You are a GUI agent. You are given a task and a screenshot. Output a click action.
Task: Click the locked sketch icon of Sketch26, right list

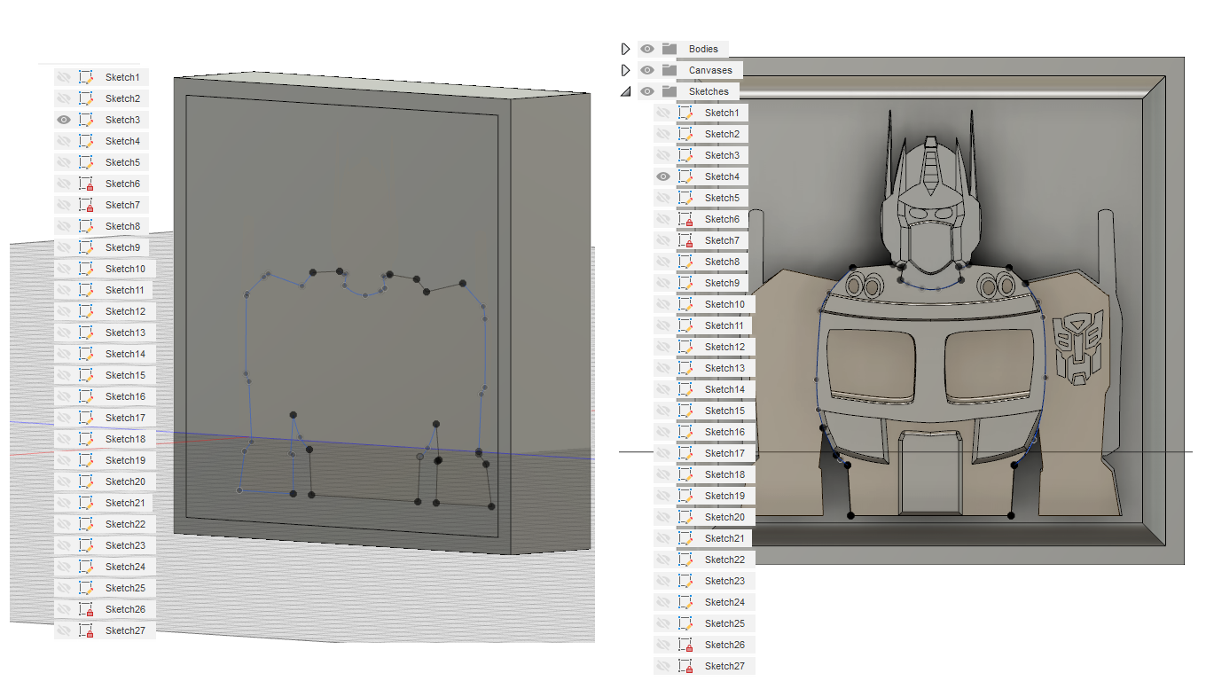click(685, 645)
